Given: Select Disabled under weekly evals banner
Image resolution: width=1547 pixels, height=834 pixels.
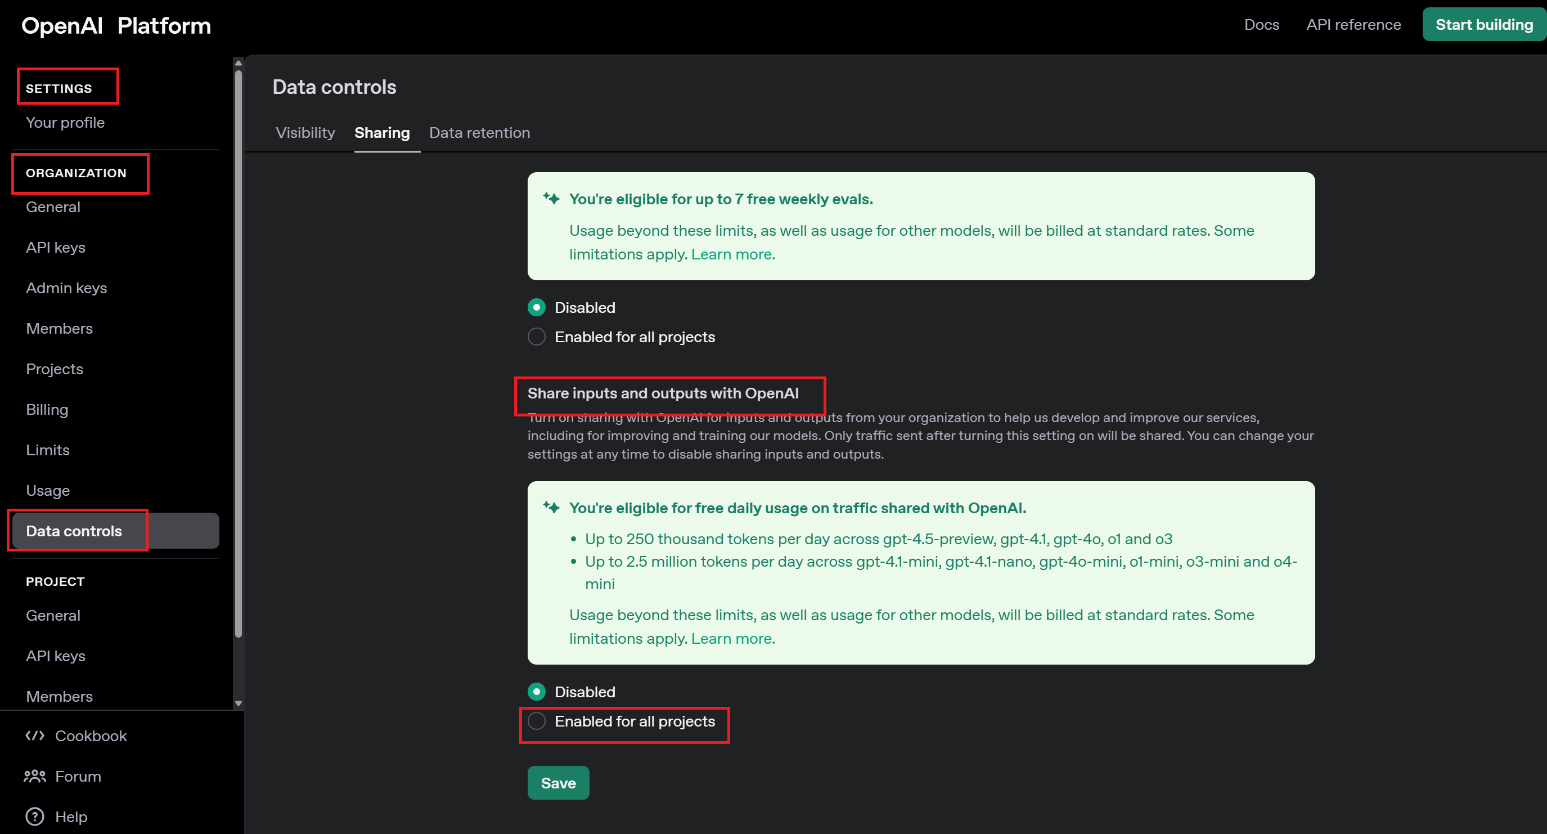Looking at the screenshot, I should tap(536, 308).
